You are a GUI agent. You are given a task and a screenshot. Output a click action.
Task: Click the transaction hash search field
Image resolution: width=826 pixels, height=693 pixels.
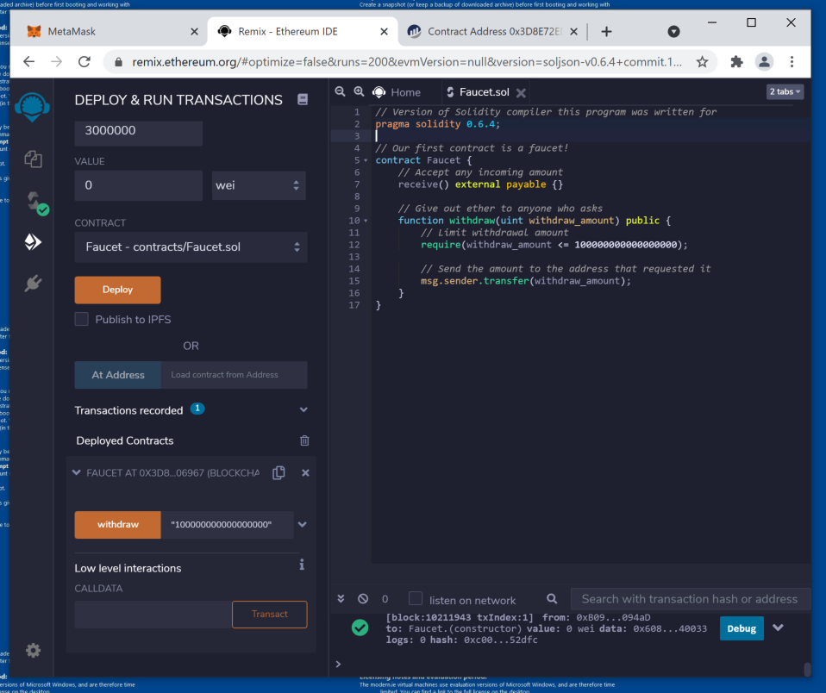tap(690, 599)
